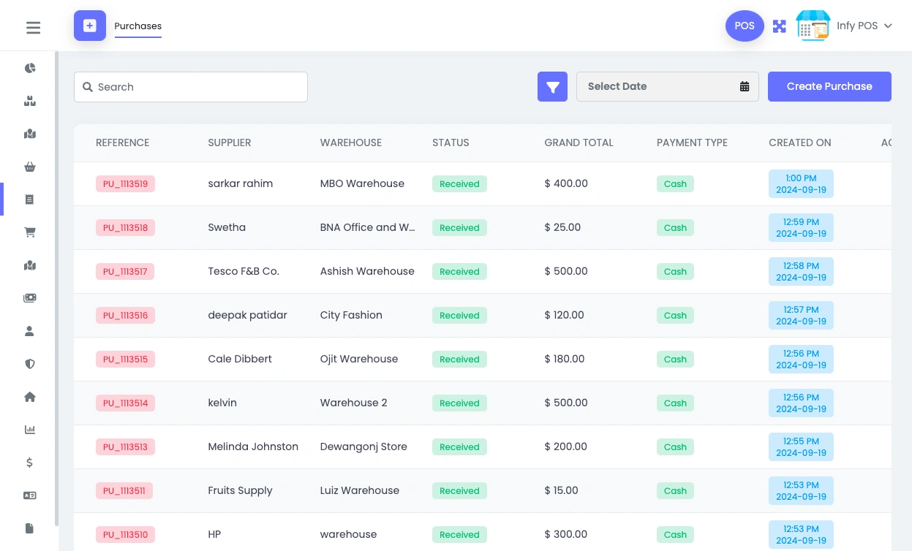
Task: Sort by the Grand Total column header
Action: tap(579, 142)
